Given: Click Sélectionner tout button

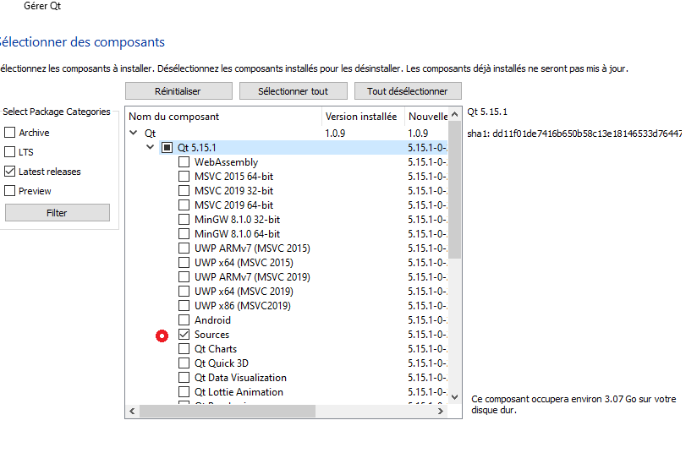Looking at the screenshot, I should [292, 91].
